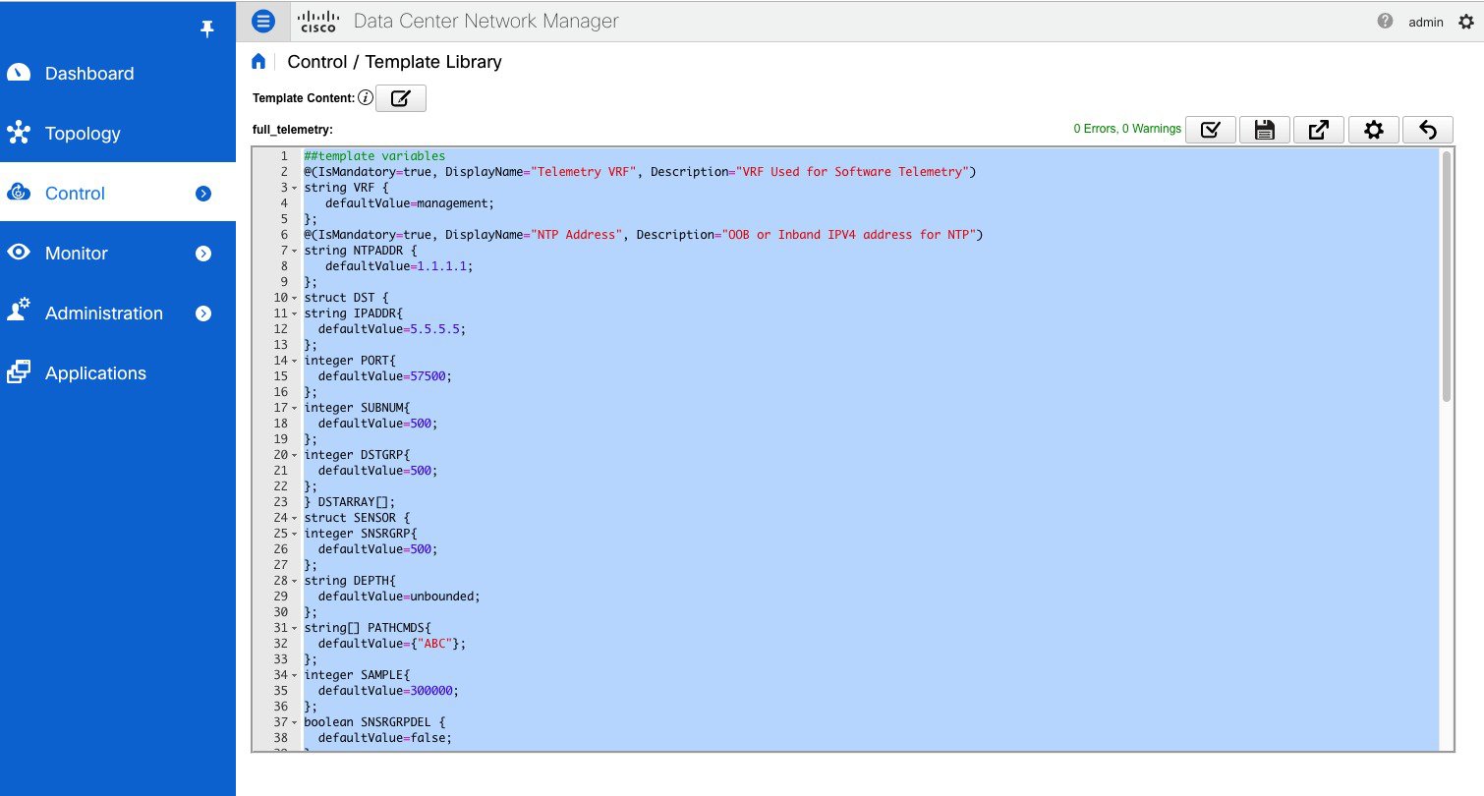This screenshot has width=1484, height=796.
Task: Pin the sidebar navigation menu
Action: pyautogui.click(x=206, y=29)
